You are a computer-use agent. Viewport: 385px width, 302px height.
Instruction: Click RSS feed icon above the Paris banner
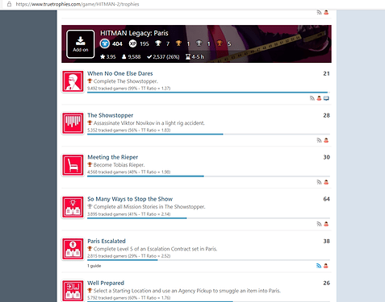point(319,12)
